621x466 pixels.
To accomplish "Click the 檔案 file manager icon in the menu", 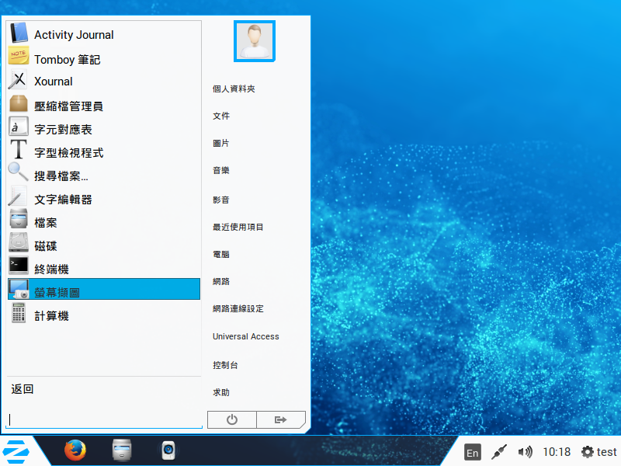I will 19,220.
